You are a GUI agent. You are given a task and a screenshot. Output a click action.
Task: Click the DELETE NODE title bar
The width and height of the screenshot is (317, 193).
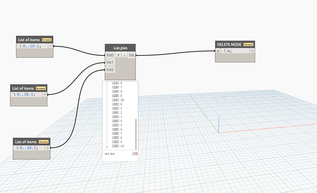point(235,44)
